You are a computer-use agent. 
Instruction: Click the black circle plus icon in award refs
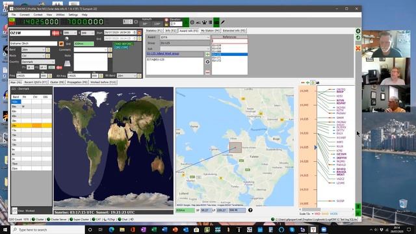click(x=208, y=62)
